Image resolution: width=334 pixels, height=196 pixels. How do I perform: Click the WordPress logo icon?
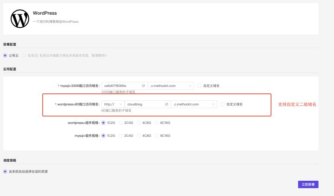20,18
